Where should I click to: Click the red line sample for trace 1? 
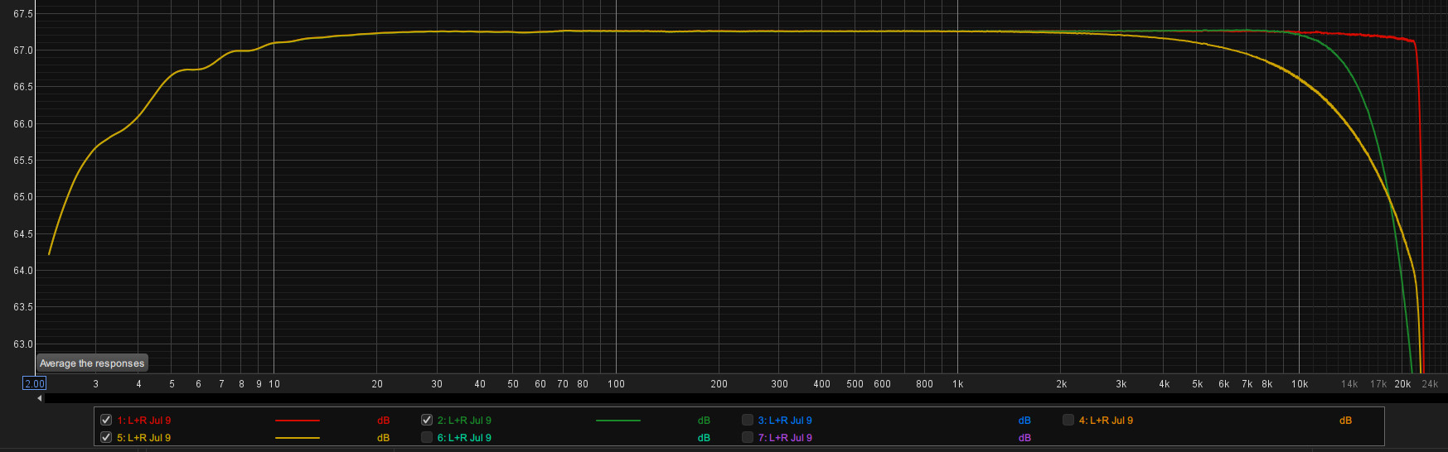(x=297, y=421)
